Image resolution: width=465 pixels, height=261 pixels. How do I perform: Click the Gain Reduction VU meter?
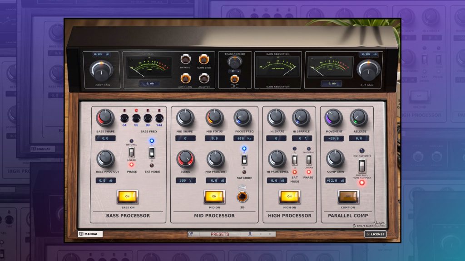pos(277,67)
